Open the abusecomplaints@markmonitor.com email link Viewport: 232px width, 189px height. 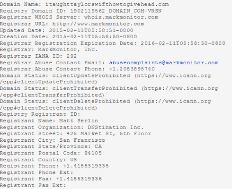click(x=164, y=63)
